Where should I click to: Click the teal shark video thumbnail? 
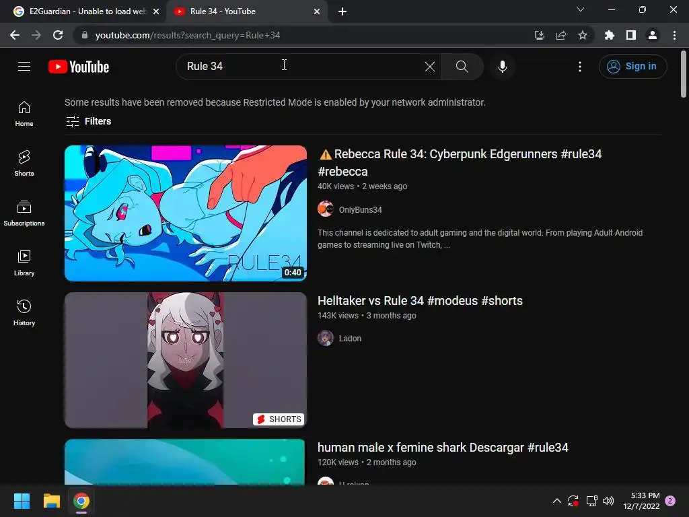(184, 462)
